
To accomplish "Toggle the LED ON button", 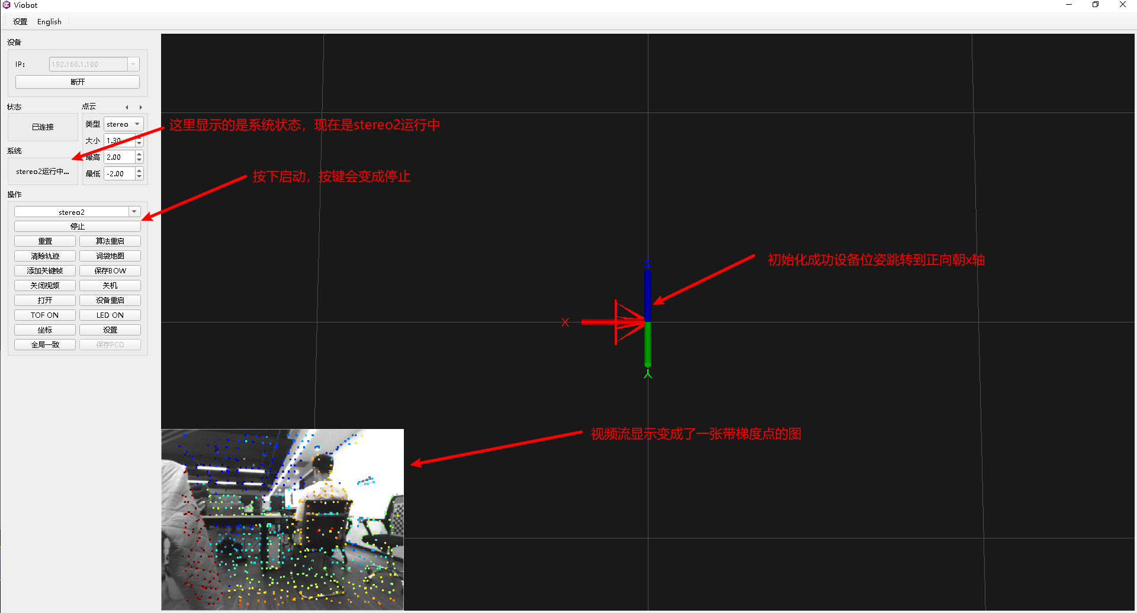I will (x=110, y=315).
